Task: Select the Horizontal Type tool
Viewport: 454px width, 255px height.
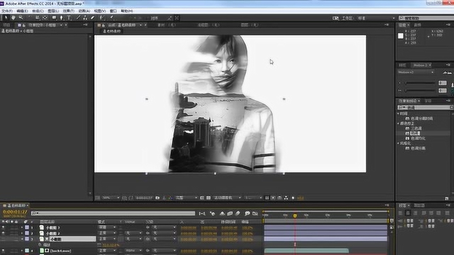Action: point(69,18)
